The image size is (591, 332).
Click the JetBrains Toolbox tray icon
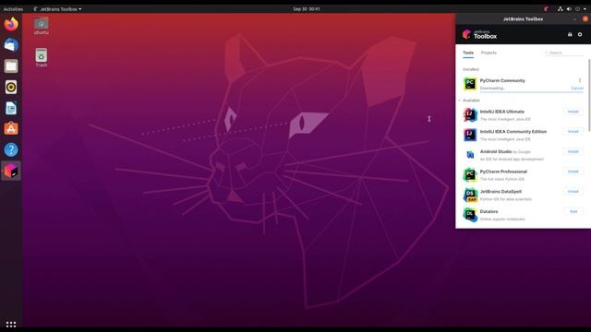point(546,8)
